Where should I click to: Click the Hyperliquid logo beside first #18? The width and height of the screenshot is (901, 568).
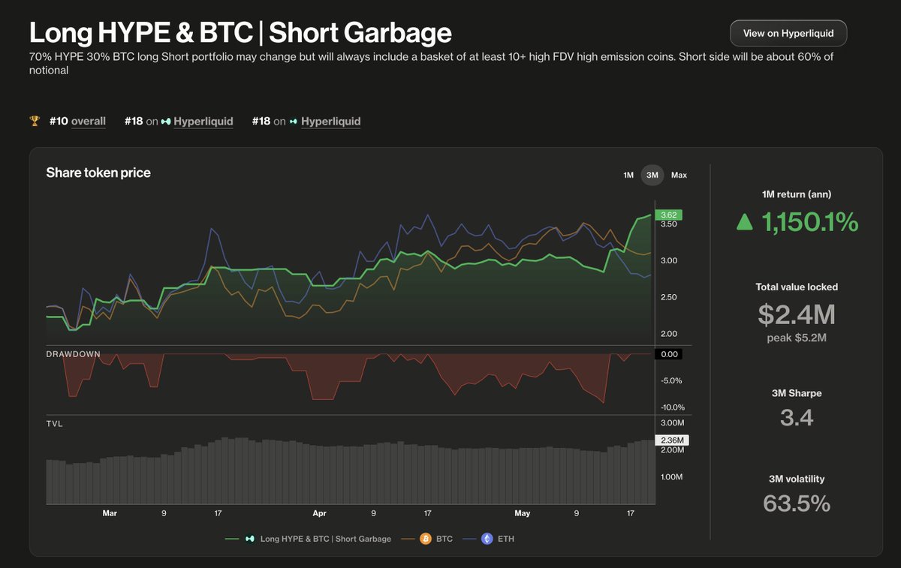166,122
